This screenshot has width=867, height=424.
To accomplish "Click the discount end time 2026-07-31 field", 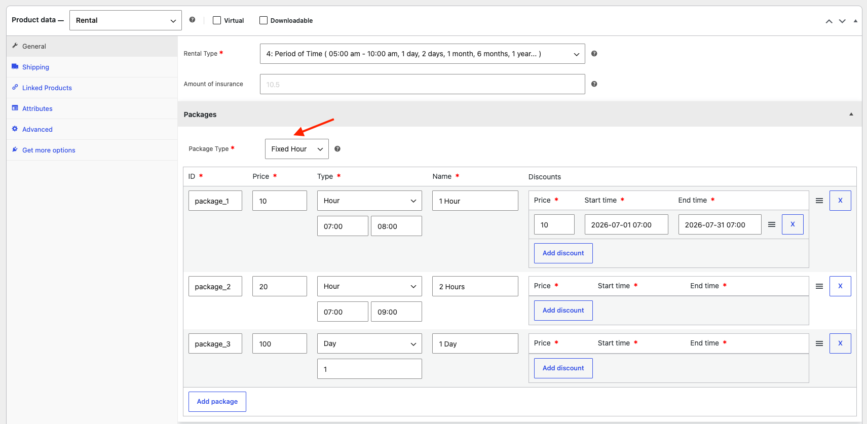I will tap(720, 224).
